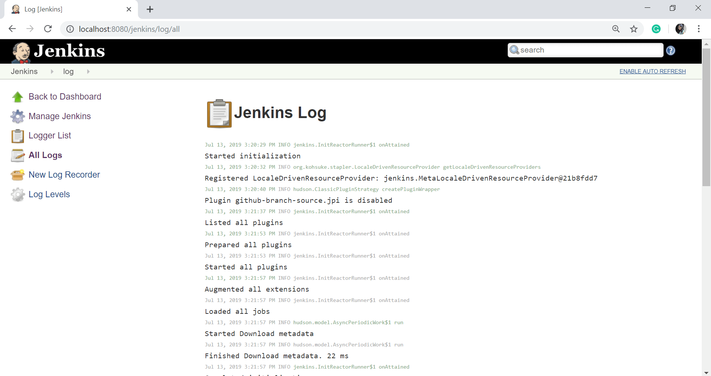Click the All Logs notepad icon
711x376 pixels.
pos(17,155)
